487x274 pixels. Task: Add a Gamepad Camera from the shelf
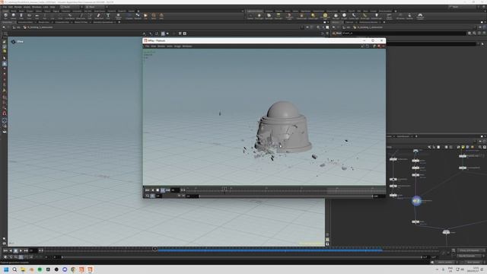tap(420, 16)
